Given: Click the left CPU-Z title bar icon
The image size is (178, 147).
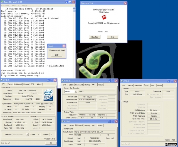Looking at the screenshot, I should pos(2,80).
